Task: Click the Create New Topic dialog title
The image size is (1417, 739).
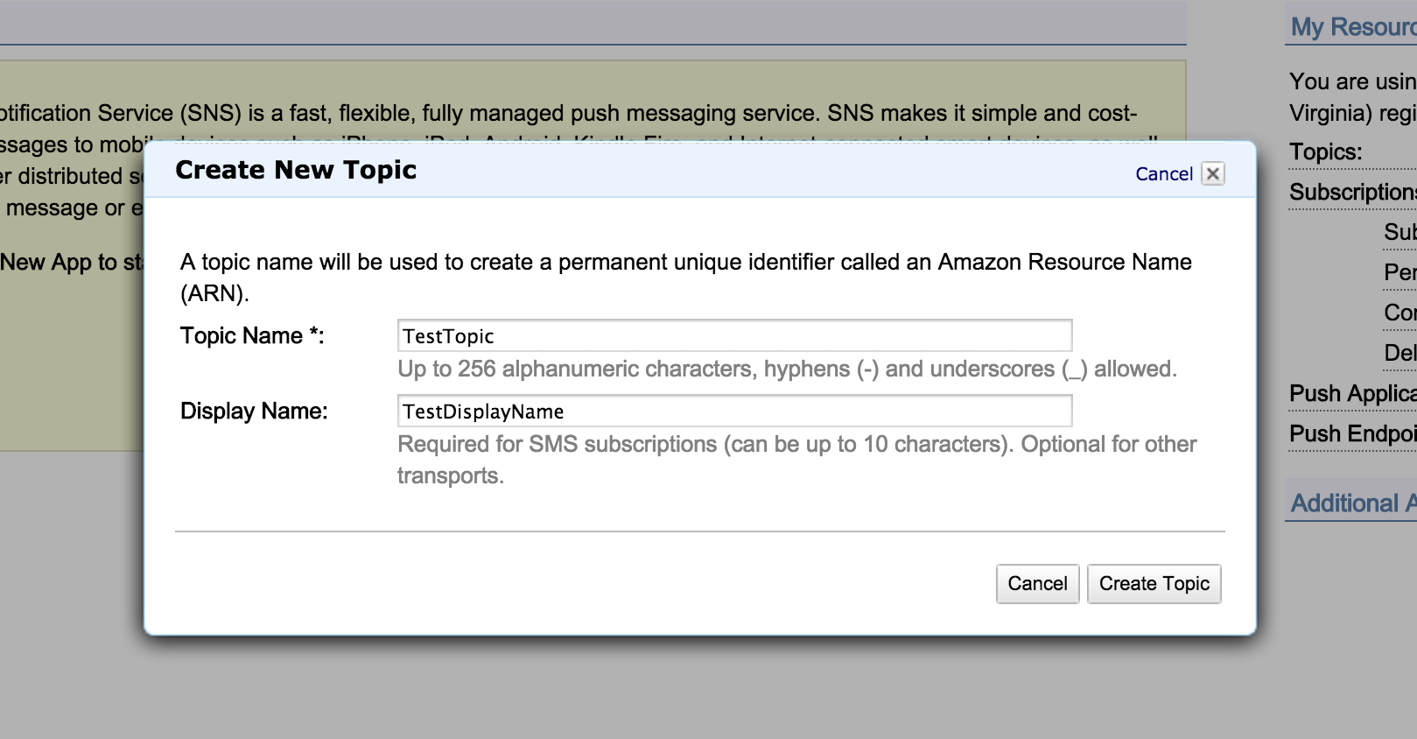Action: pyautogui.click(x=296, y=170)
